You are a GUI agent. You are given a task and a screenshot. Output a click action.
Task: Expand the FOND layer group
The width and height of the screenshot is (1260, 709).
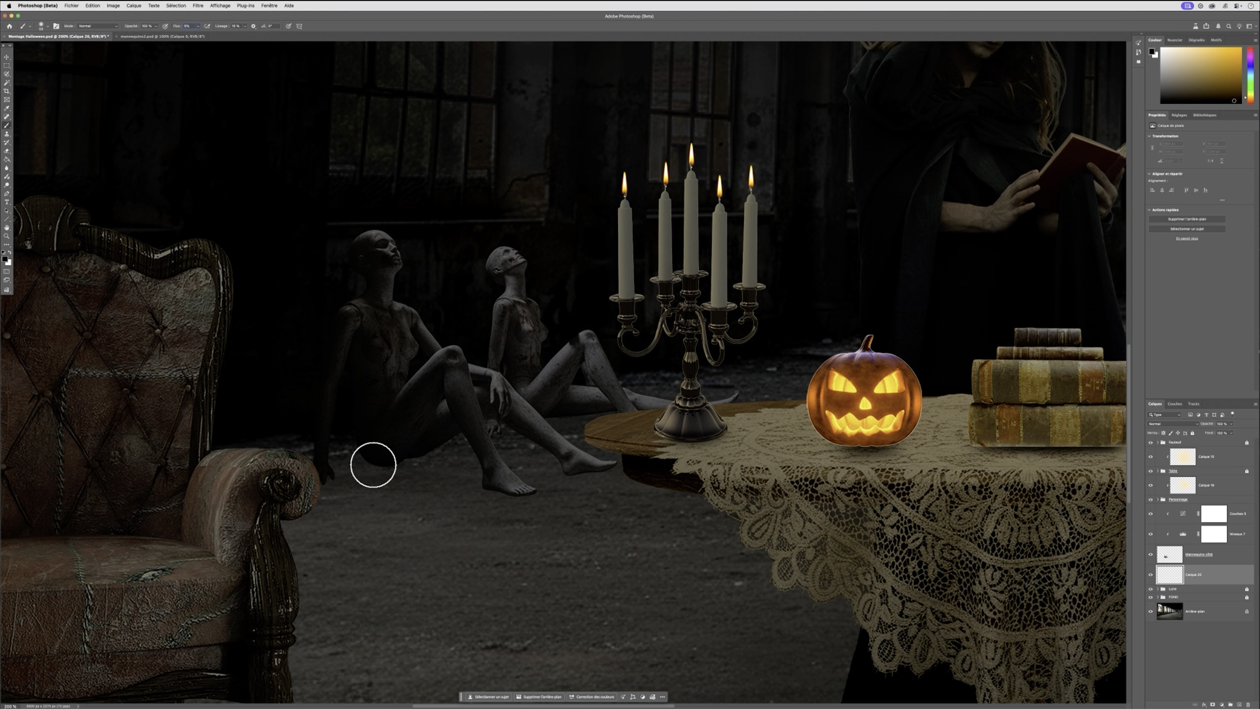pos(1157,597)
